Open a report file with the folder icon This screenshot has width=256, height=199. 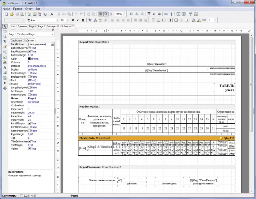12,14
